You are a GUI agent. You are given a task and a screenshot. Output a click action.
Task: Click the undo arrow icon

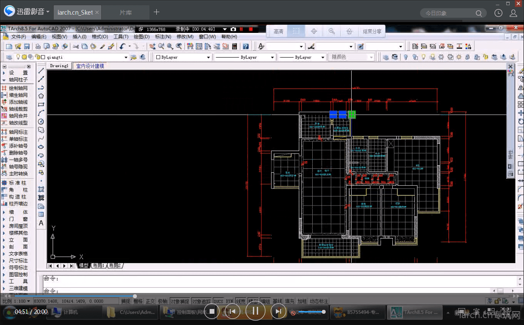click(123, 46)
